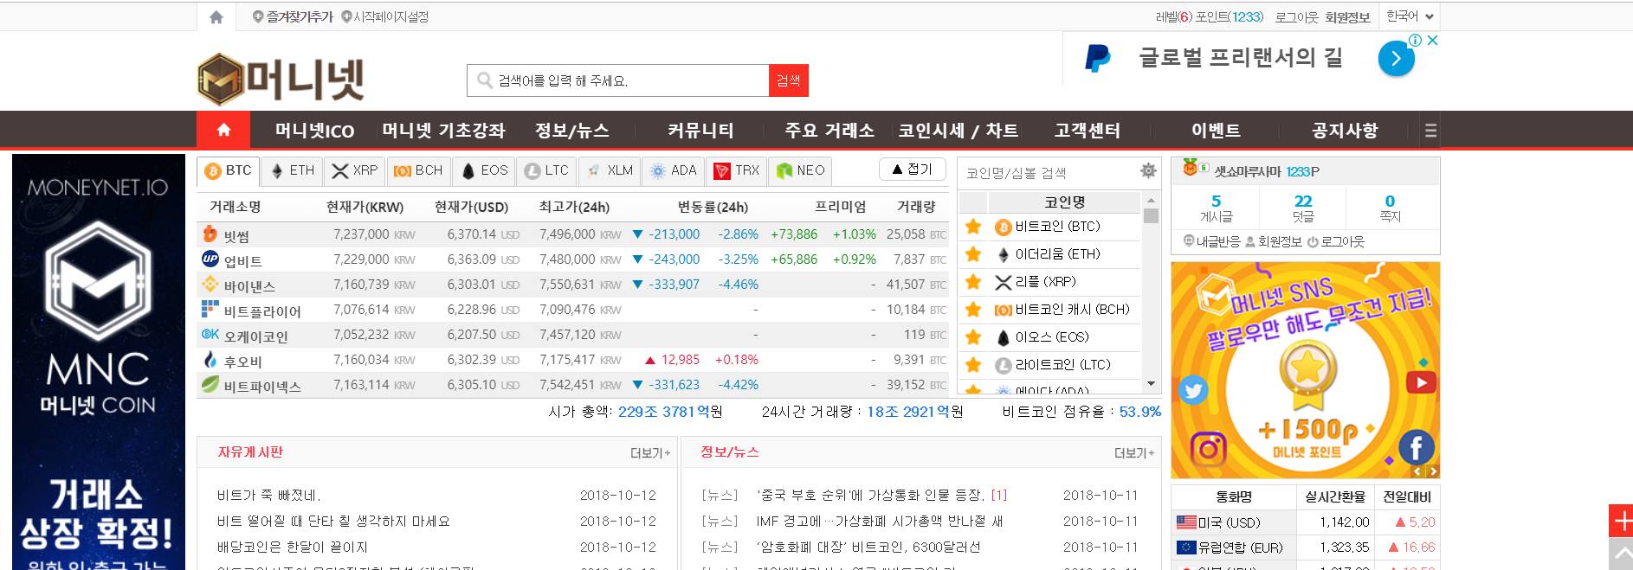The image size is (1633, 570).
Task: Open news 'IMF 경고에…가상화폐 시가총액' article
Action: [x=879, y=522]
